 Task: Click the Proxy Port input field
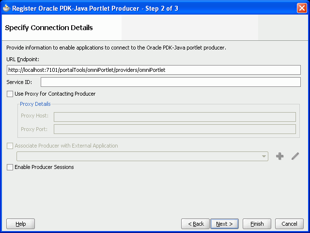coord(175,129)
